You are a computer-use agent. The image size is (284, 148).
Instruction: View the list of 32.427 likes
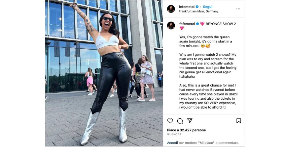pos(186,130)
